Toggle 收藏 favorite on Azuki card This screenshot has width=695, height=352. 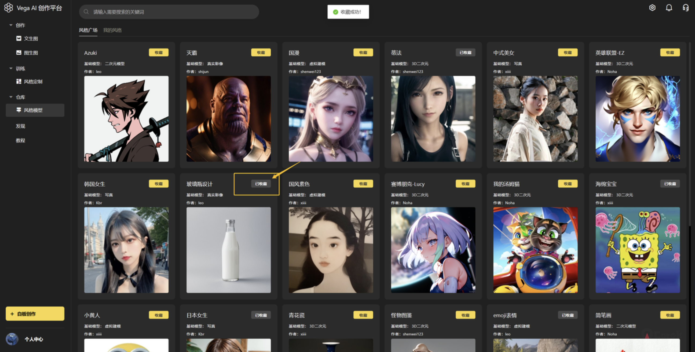pyautogui.click(x=159, y=53)
